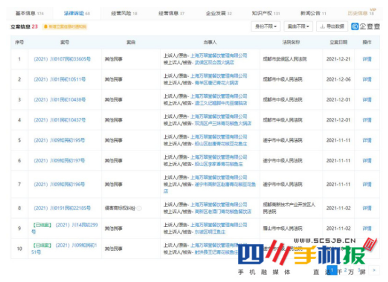Click the bell notification banner for new filings
The height and width of the screenshot is (282, 388).
[65, 27]
